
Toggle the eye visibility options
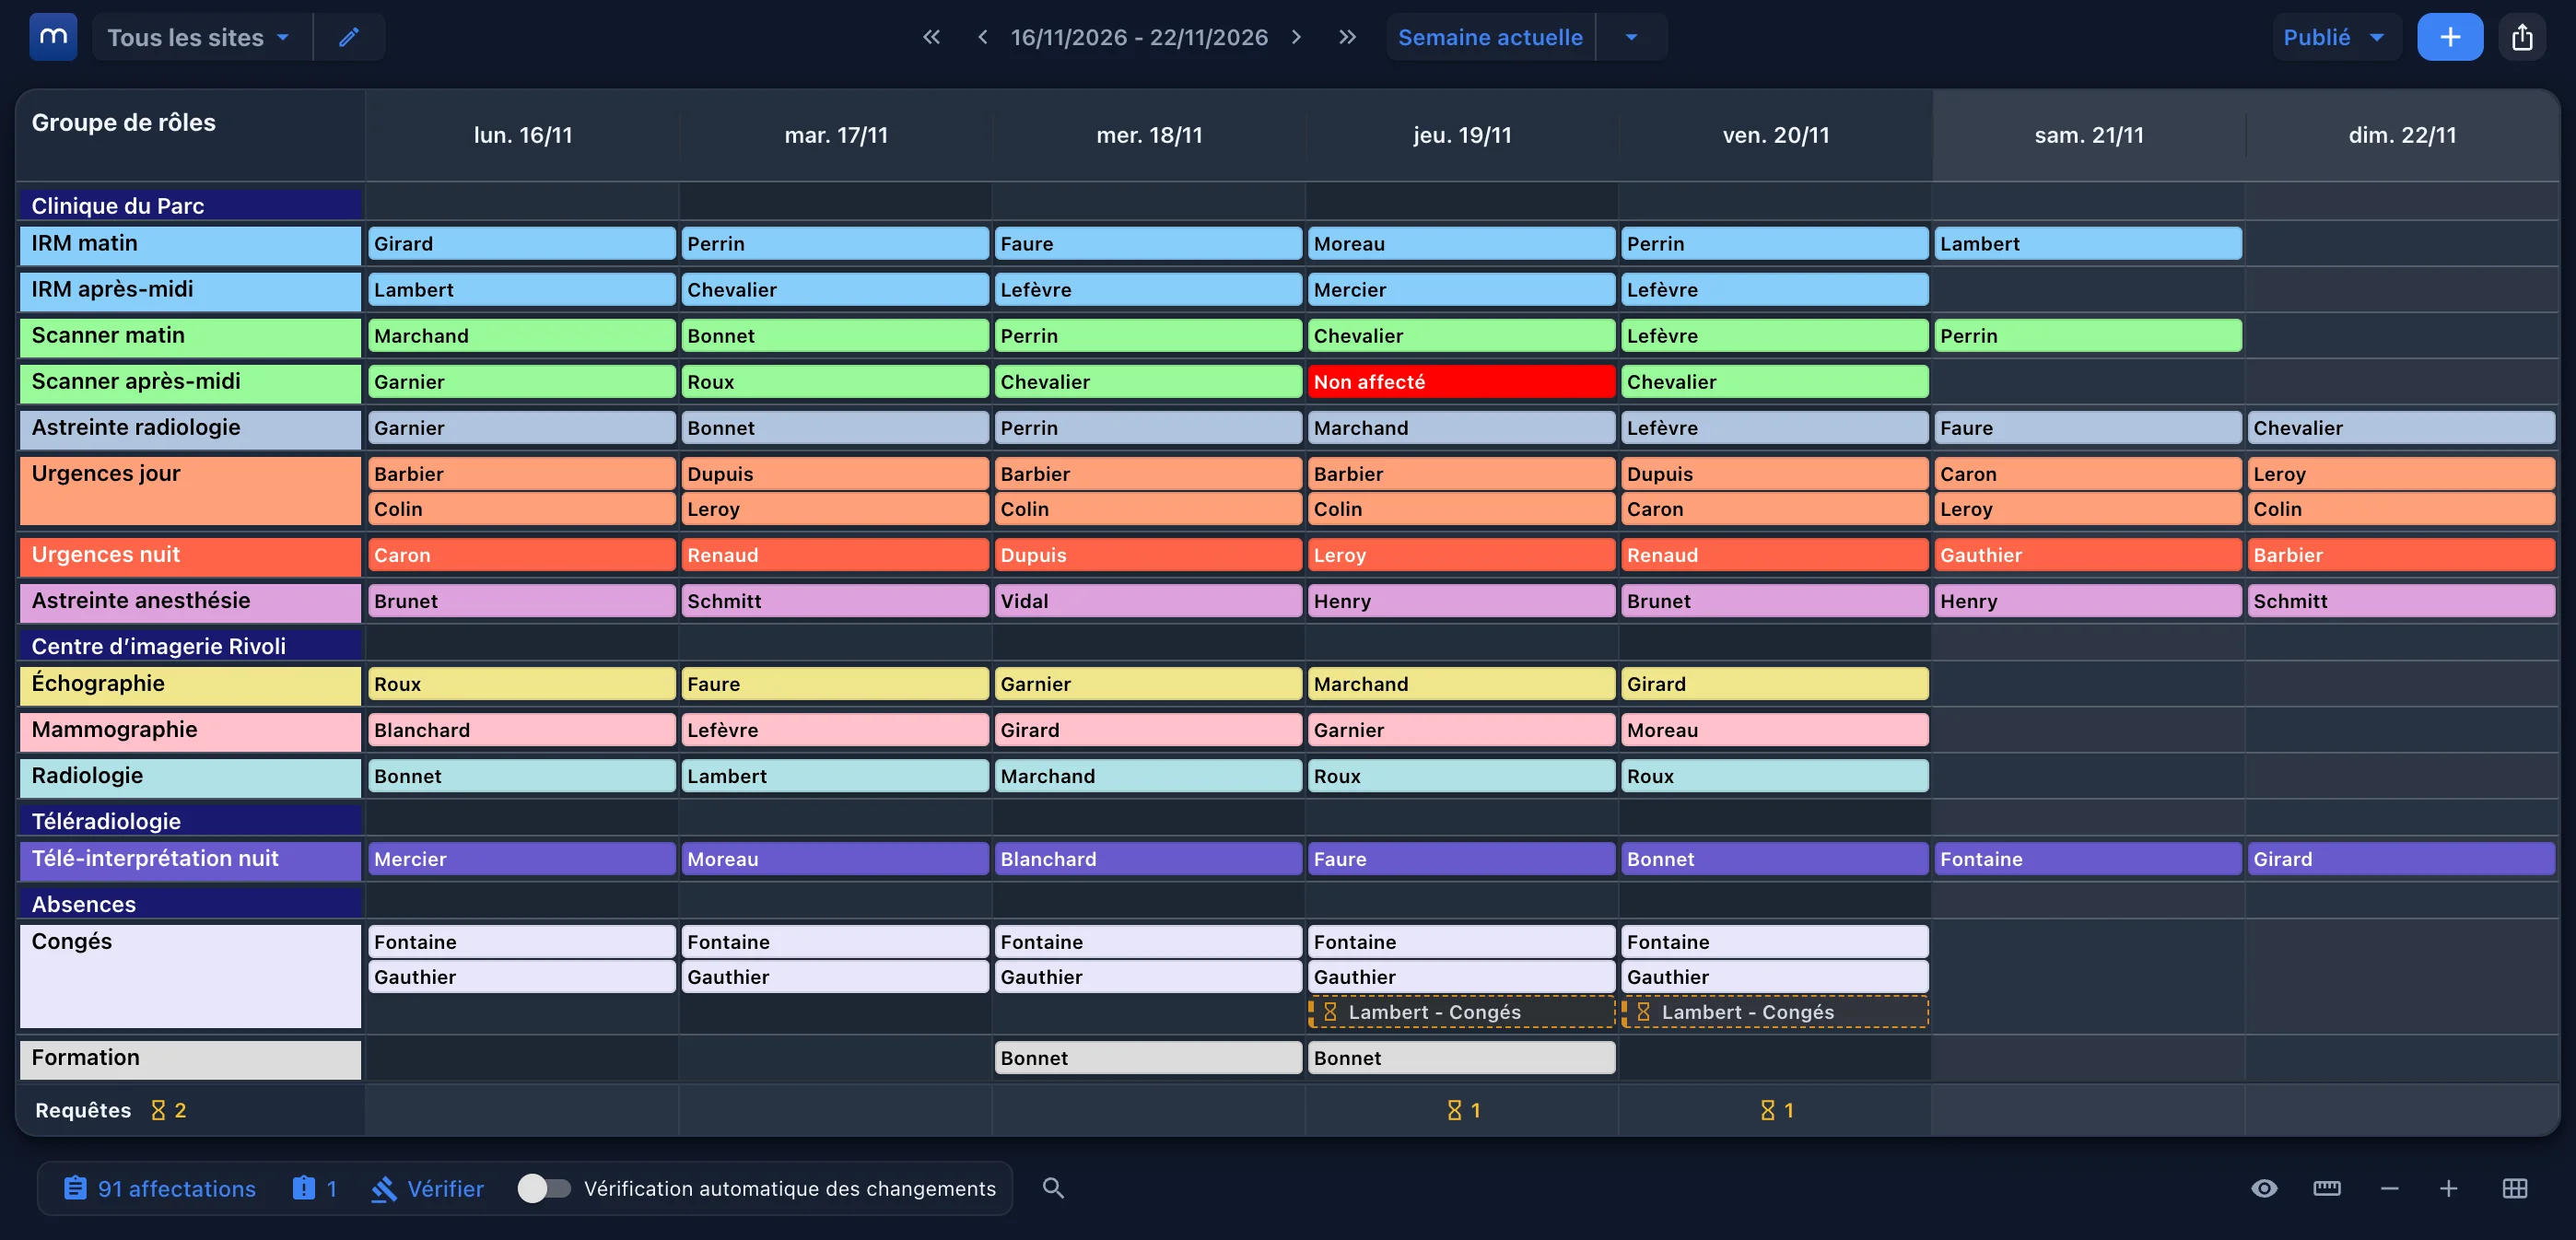[2264, 1188]
